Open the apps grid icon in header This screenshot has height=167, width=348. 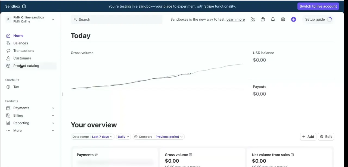tap(253, 19)
